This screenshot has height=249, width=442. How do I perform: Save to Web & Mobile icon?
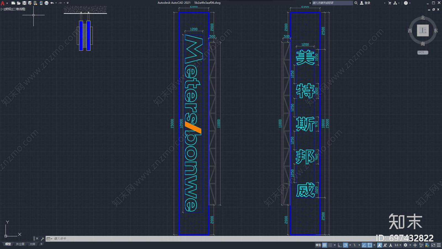[x=41, y=3]
